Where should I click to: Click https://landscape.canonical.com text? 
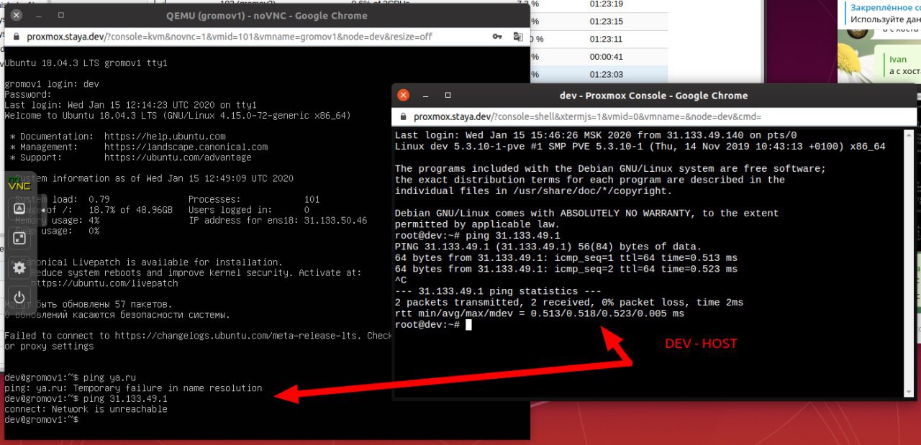[x=186, y=147]
